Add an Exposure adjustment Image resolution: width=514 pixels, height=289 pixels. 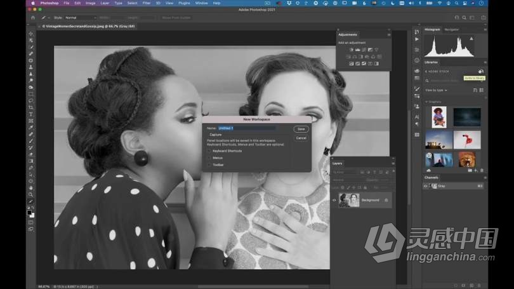pos(370,50)
